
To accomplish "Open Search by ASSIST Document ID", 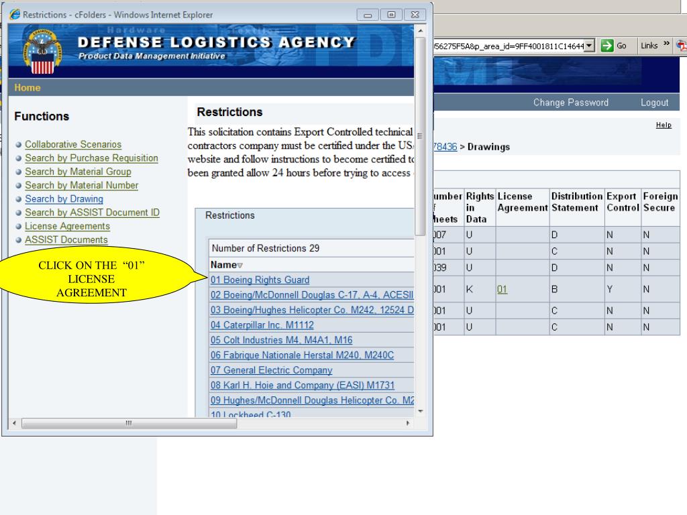I will [92, 213].
